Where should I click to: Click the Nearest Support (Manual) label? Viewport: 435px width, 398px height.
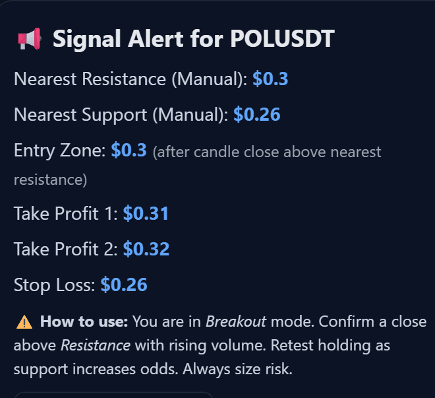[x=121, y=114]
